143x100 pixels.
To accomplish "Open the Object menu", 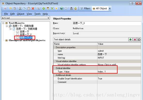I will 20,14.
